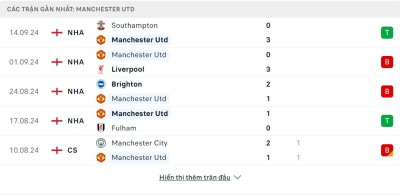The width and height of the screenshot is (400, 195).
Task: Click the green T badge for the Fulham match
Action: [387, 120]
